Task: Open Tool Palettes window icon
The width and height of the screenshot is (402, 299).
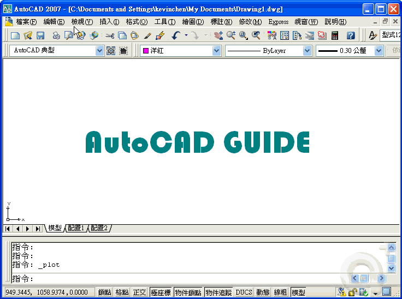Action: click(x=297, y=35)
